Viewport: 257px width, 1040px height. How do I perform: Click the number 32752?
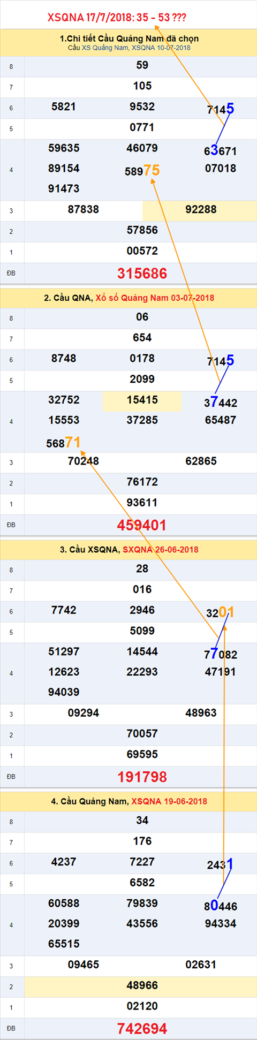click(x=64, y=400)
